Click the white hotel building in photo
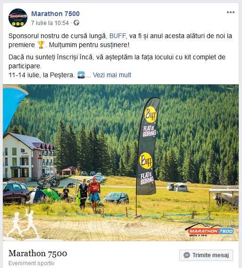The image size is (242, 268). 29,156
